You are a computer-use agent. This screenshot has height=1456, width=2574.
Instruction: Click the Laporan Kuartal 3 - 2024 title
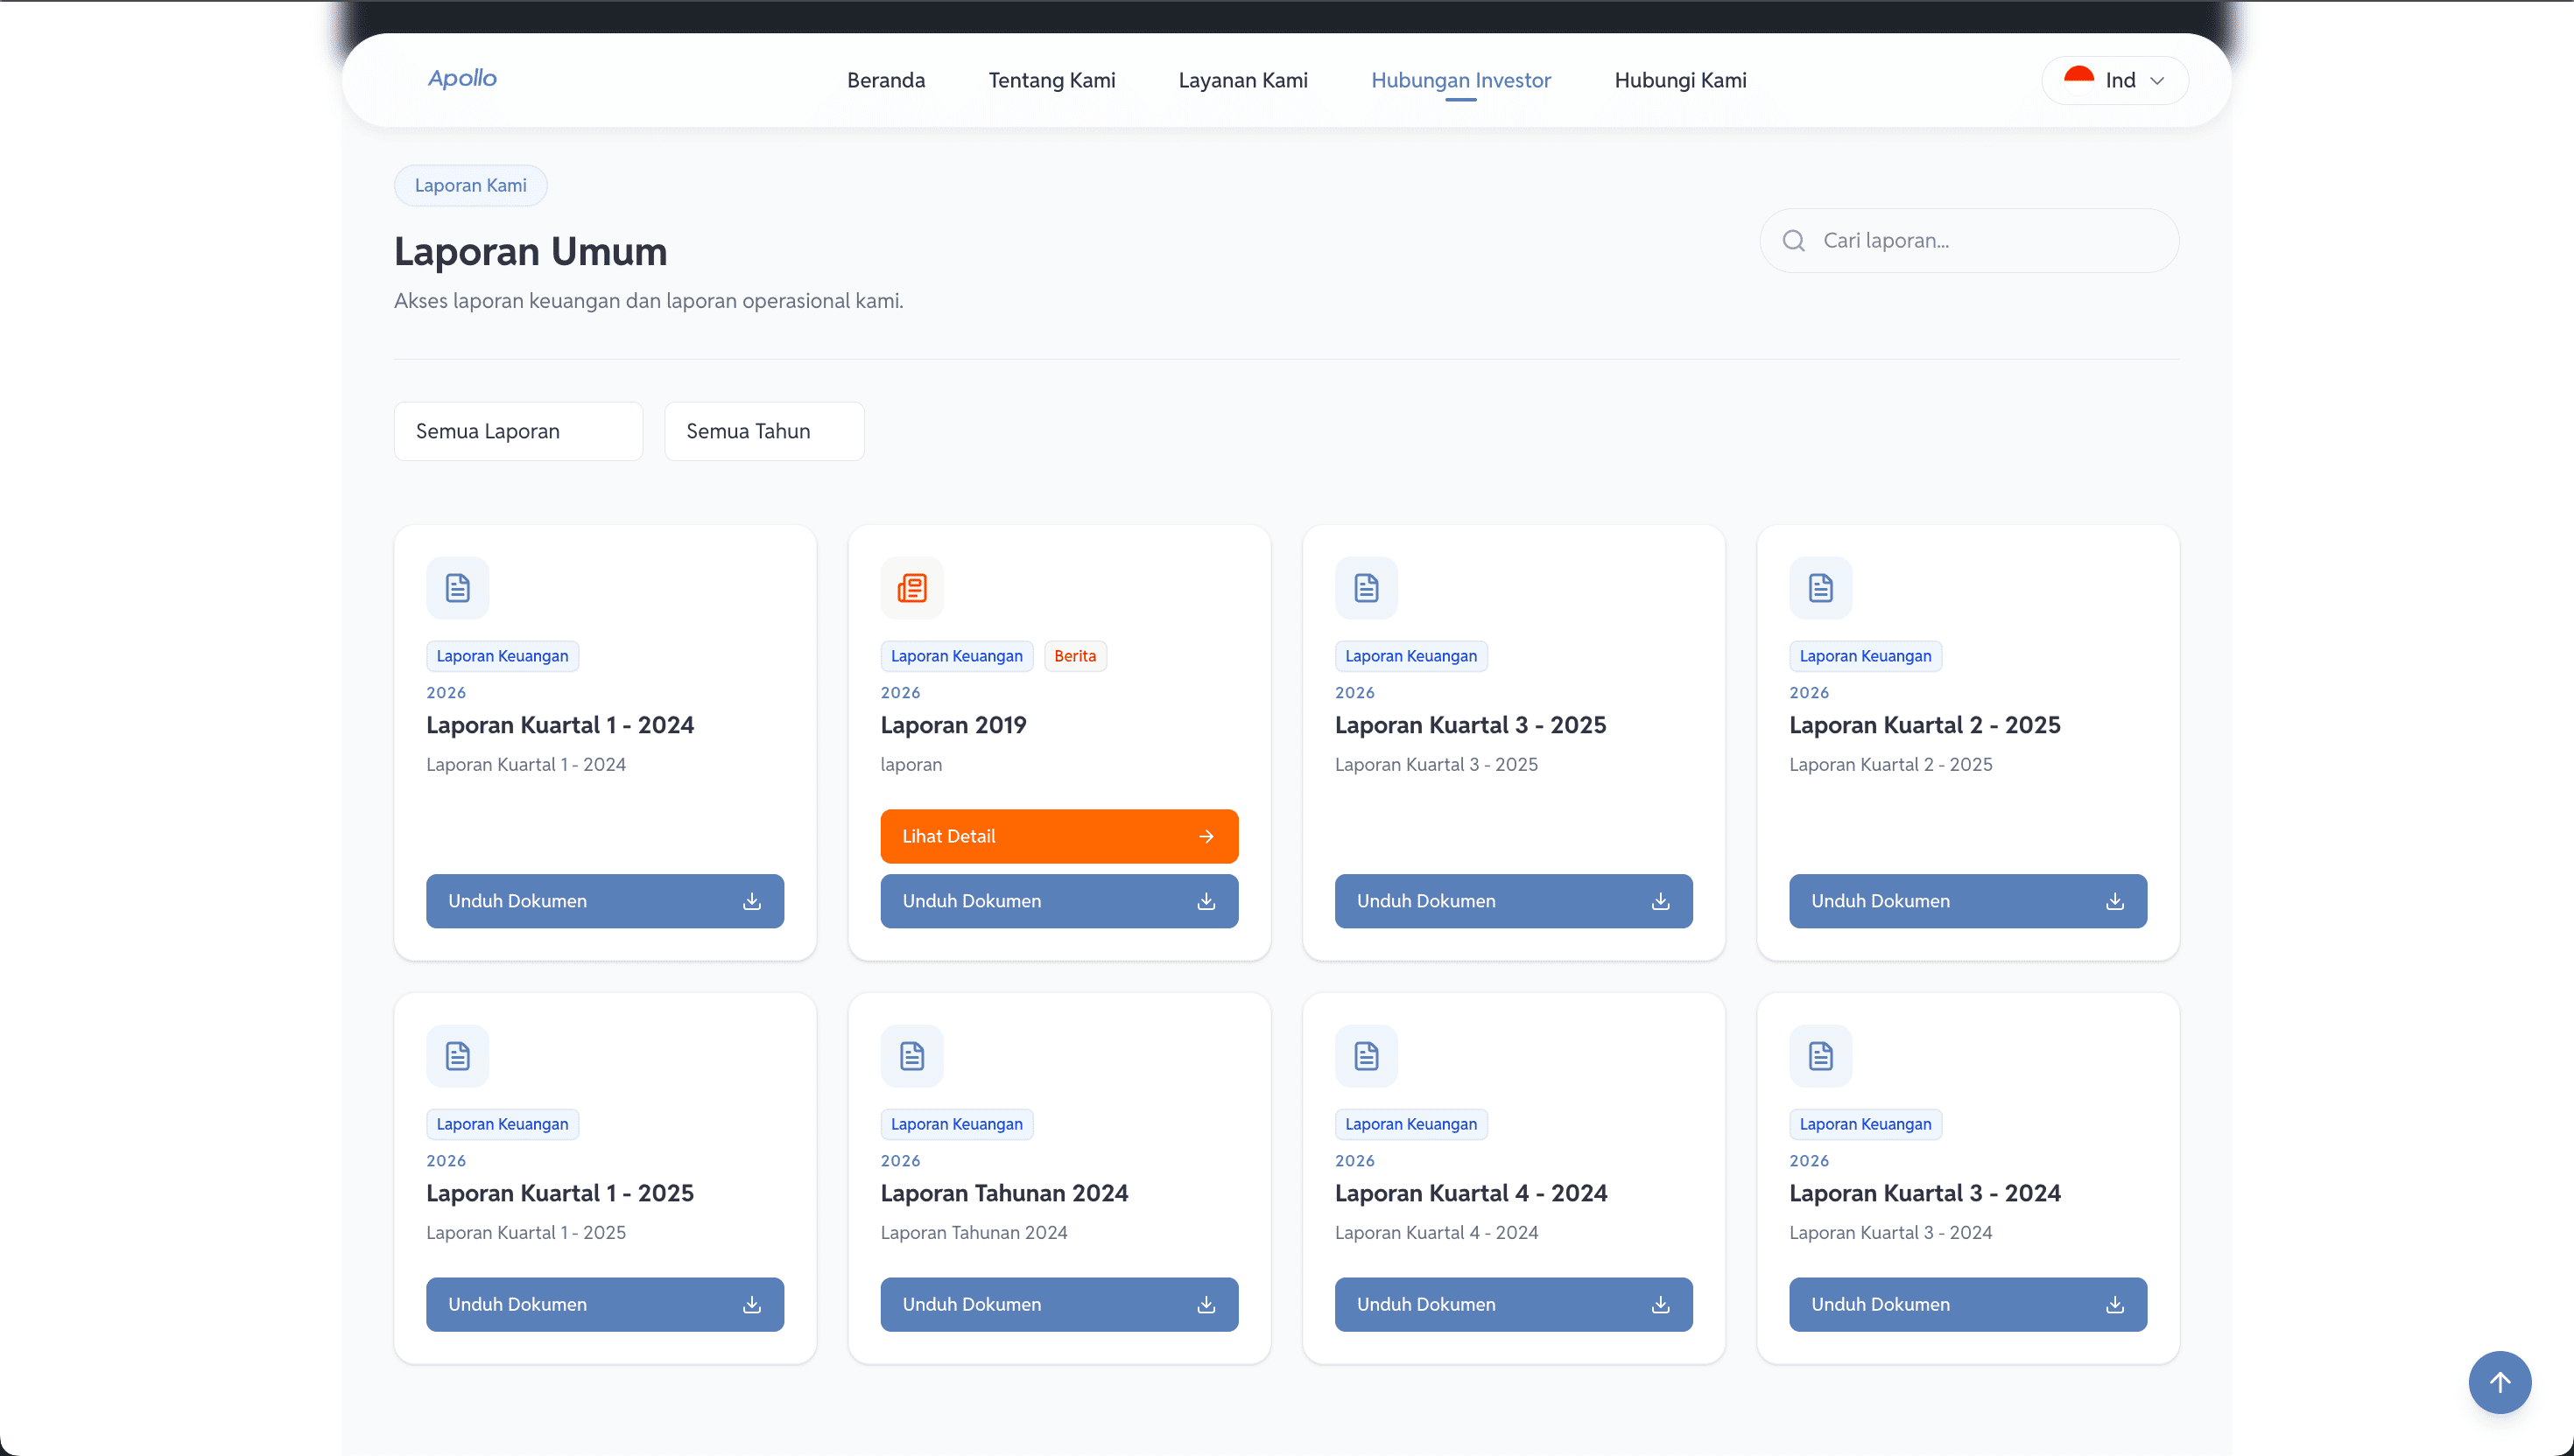(1924, 1193)
